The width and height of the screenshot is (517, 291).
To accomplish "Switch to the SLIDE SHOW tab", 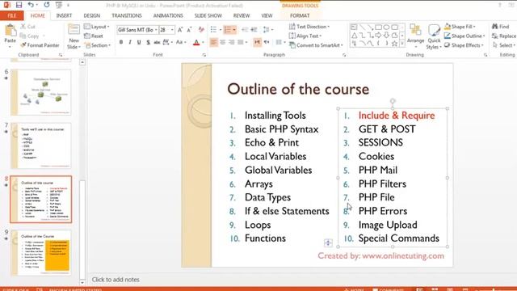I will click(208, 15).
